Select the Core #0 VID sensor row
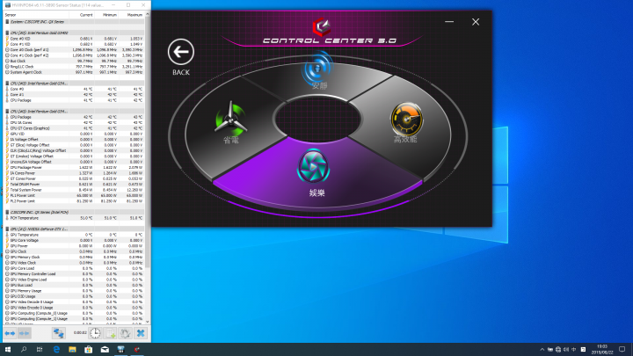The height and width of the screenshot is (356, 633). [x=74, y=39]
